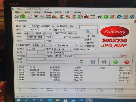Open the user person toolbar icon
This screenshot has height=102, width=136.
[x=61, y=16]
